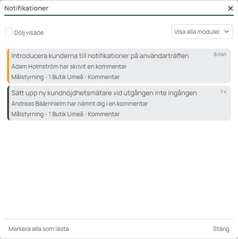Image resolution: width=238 pixels, height=239 pixels.
Task: Click empty area of second notification card
Action: (x=182, y=110)
